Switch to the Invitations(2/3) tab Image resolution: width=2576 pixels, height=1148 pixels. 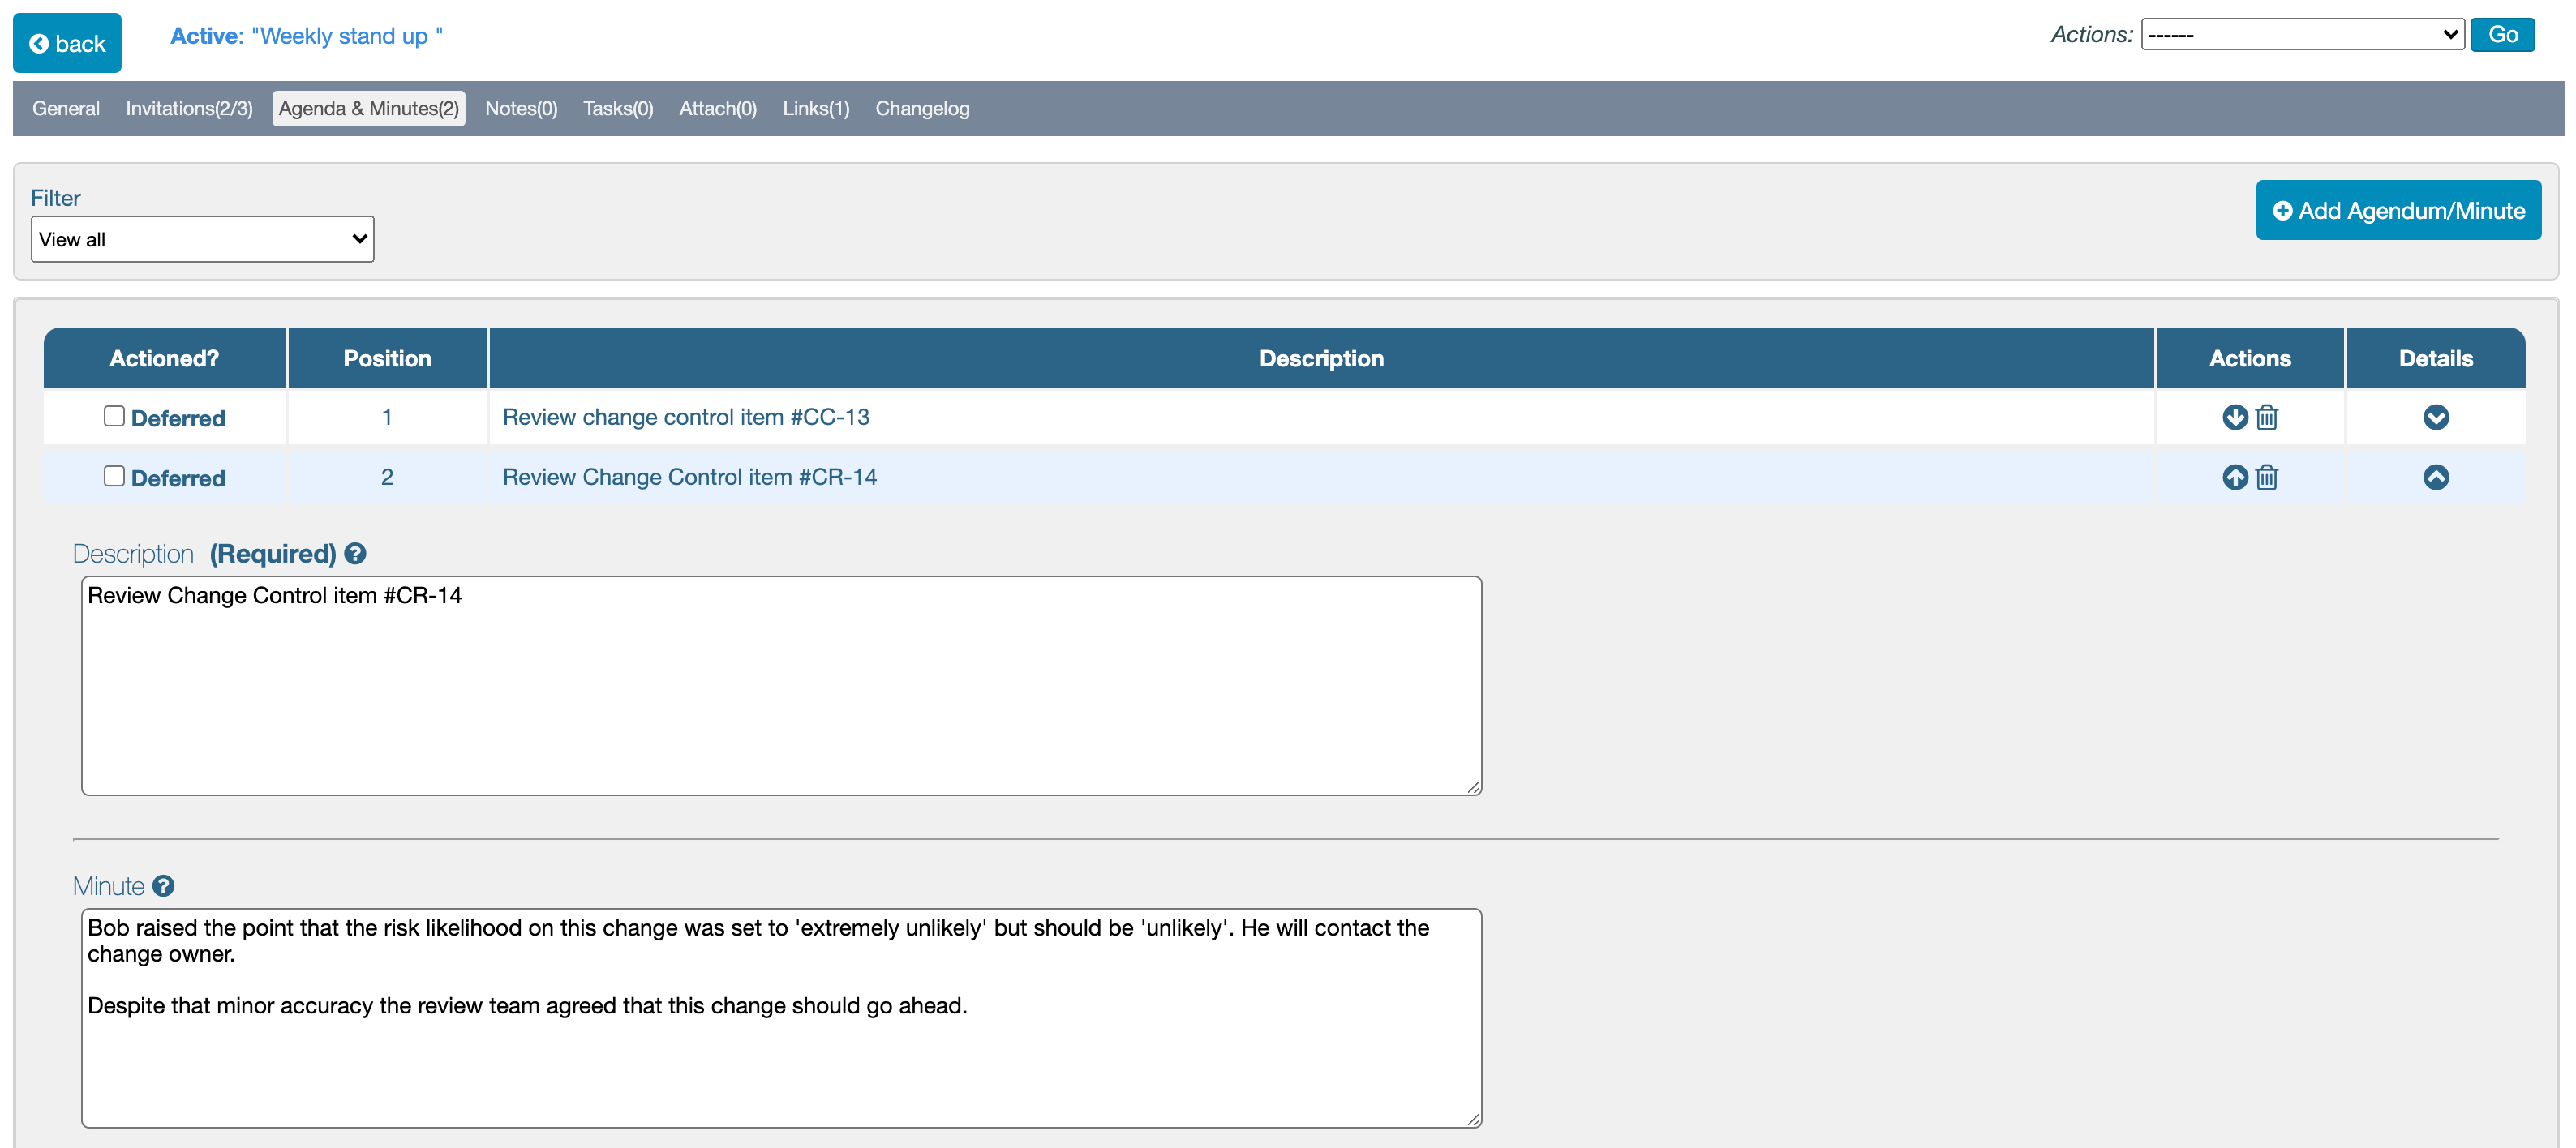[189, 108]
